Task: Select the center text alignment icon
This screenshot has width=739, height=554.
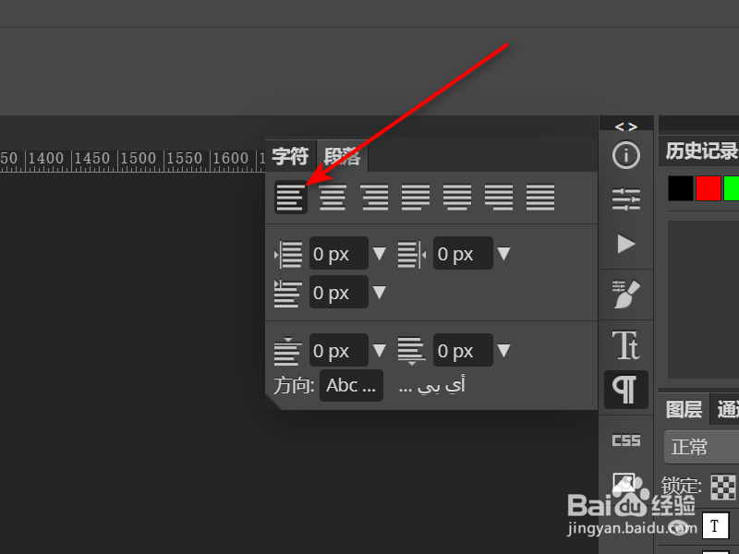Action: pyautogui.click(x=333, y=197)
